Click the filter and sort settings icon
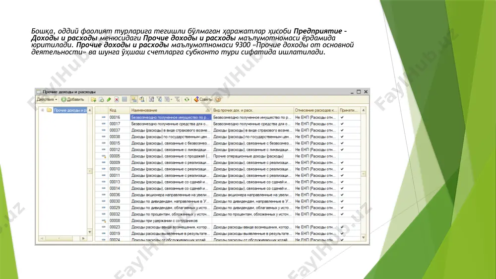The width and height of the screenshot is (496, 279). [x=151, y=99]
